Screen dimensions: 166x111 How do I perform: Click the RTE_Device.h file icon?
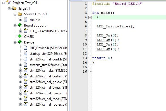[x=25, y=48]
